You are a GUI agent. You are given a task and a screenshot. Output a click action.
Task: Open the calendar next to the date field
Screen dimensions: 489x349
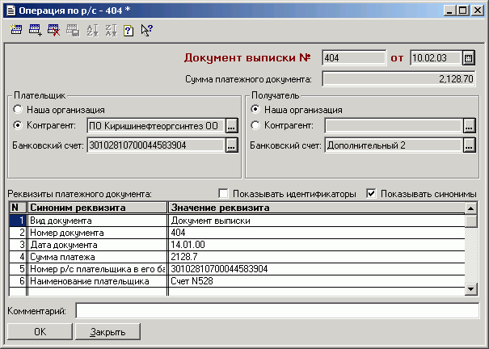coord(468,58)
